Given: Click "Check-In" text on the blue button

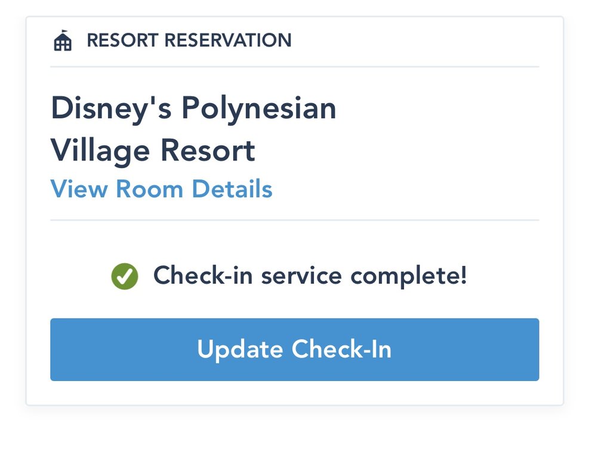Looking at the screenshot, I should click(342, 349).
